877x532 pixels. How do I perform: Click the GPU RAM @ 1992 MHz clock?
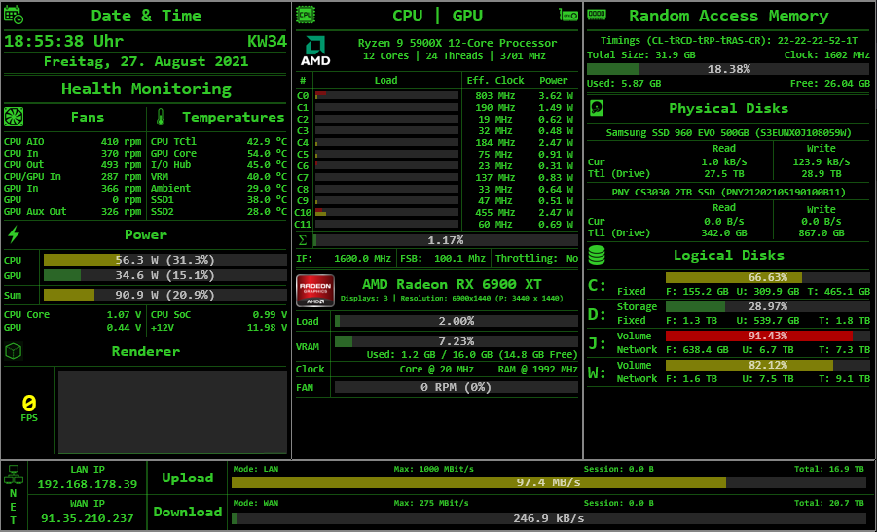tap(538, 370)
